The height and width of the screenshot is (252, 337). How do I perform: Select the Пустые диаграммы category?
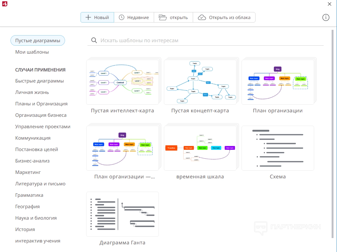coord(38,40)
